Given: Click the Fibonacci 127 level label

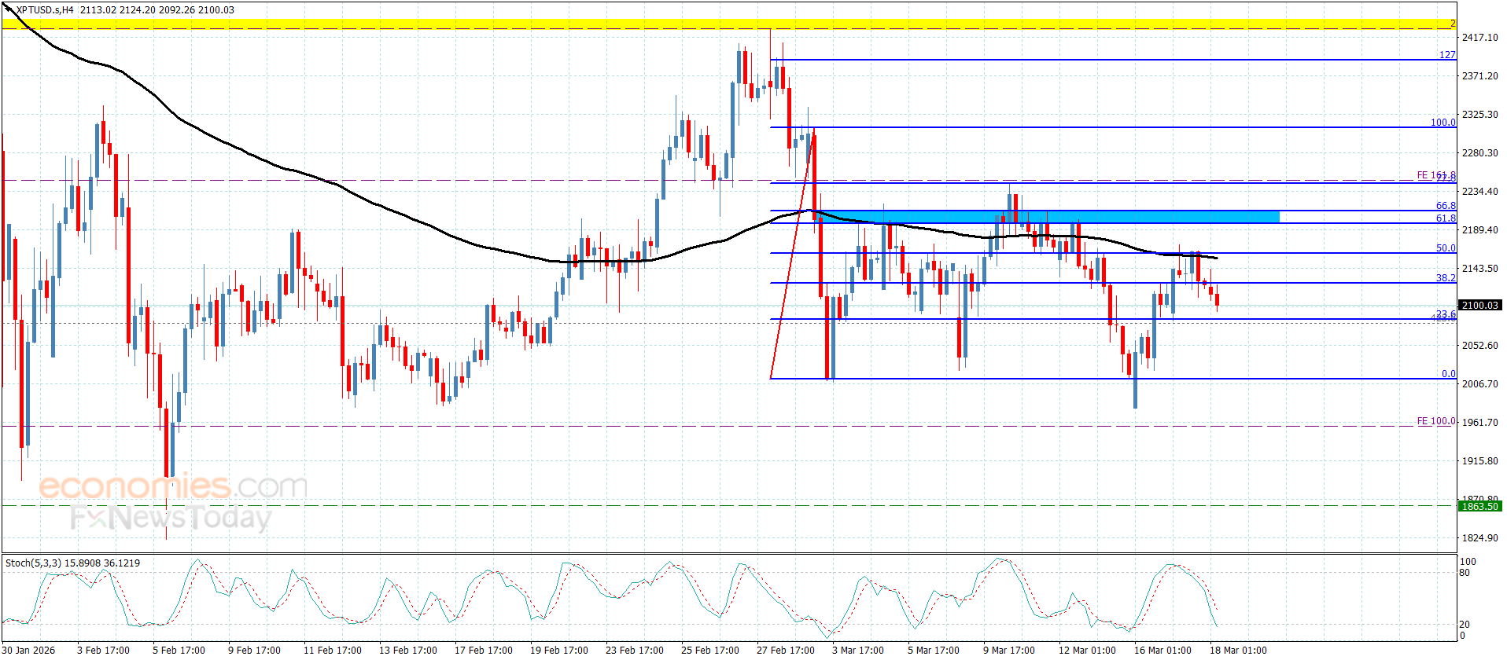Looking at the screenshot, I should [1446, 55].
